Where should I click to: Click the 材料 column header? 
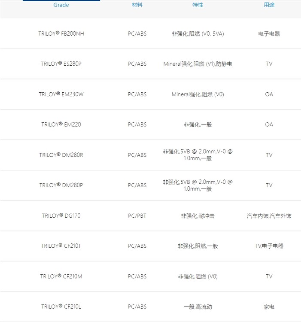point(137,5)
